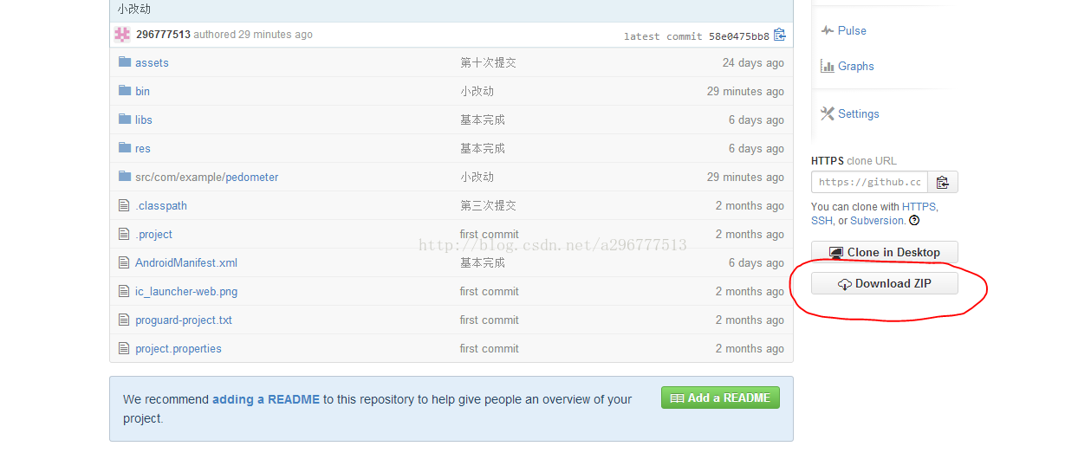Click the Graphs bar chart icon
This screenshot has width=1091, height=472.
click(828, 66)
